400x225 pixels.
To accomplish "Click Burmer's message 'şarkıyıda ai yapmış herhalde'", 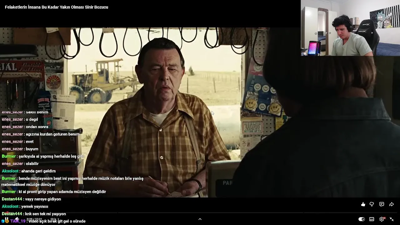I will coord(51,156).
